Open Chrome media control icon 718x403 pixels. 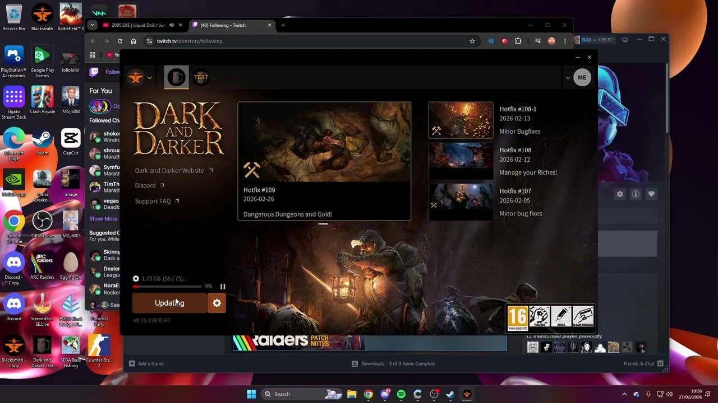[x=538, y=41]
